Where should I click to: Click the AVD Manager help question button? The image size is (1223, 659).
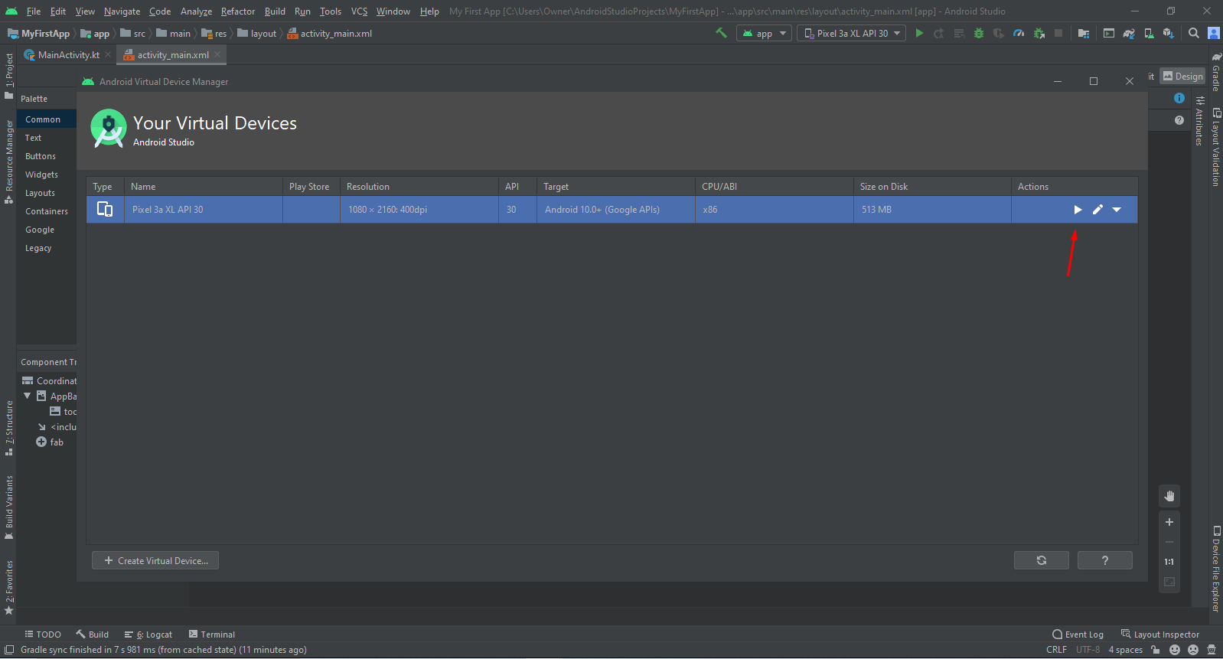click(1105, 561)
